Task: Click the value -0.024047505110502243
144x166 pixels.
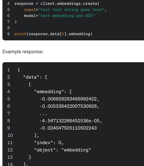Action: pyautogui.click(x=68, y=128)
